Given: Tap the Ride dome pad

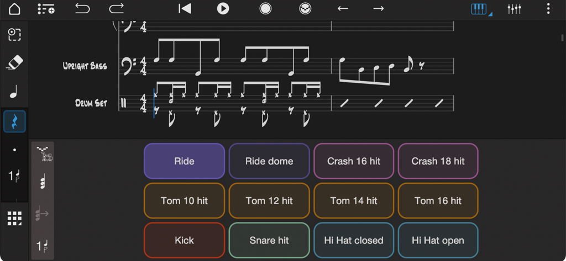Looking at the screenshot, I should tap(269, 161).
